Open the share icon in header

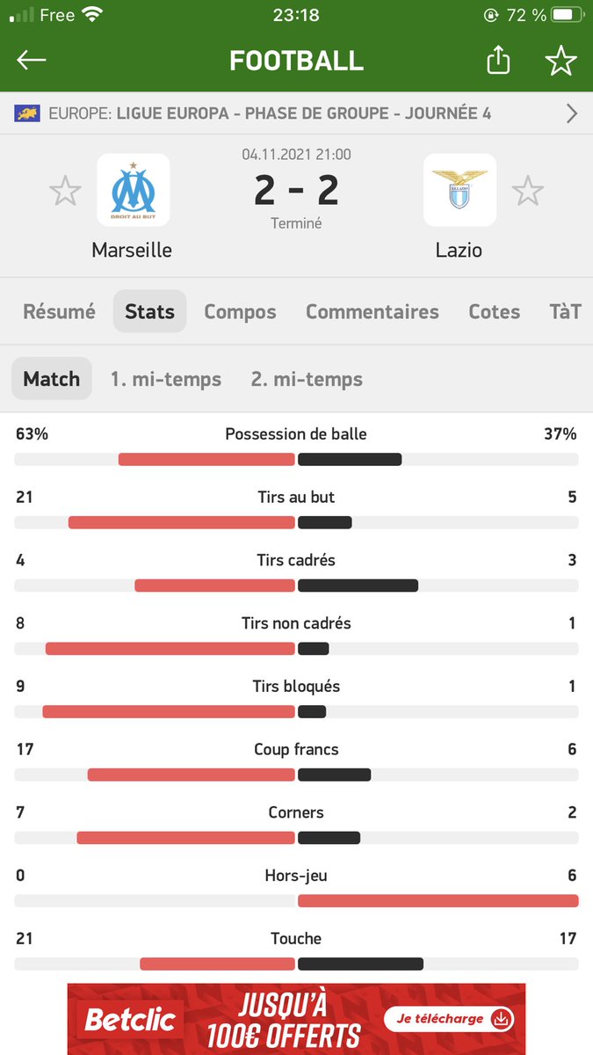(x=498, y=60)
